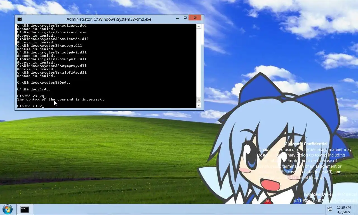Maximize the cmd.exe window
The height and width of the screenshot is (215, 358).
tap(185, 18)
